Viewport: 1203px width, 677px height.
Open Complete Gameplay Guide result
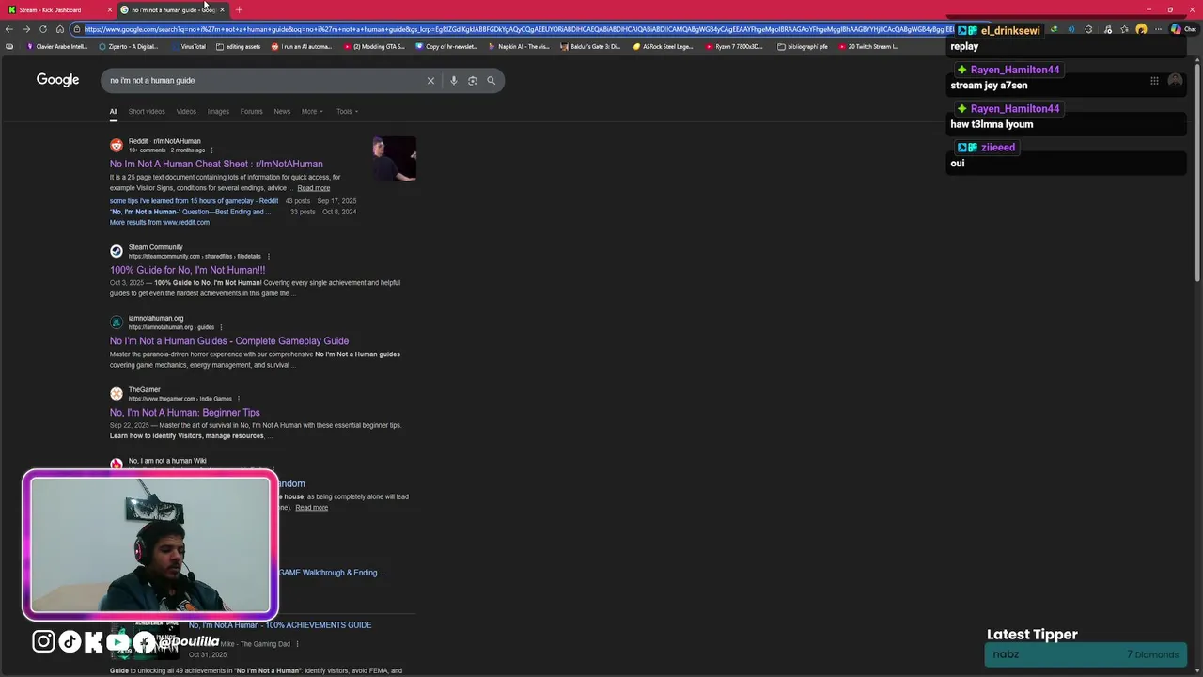tap(229, 341)
